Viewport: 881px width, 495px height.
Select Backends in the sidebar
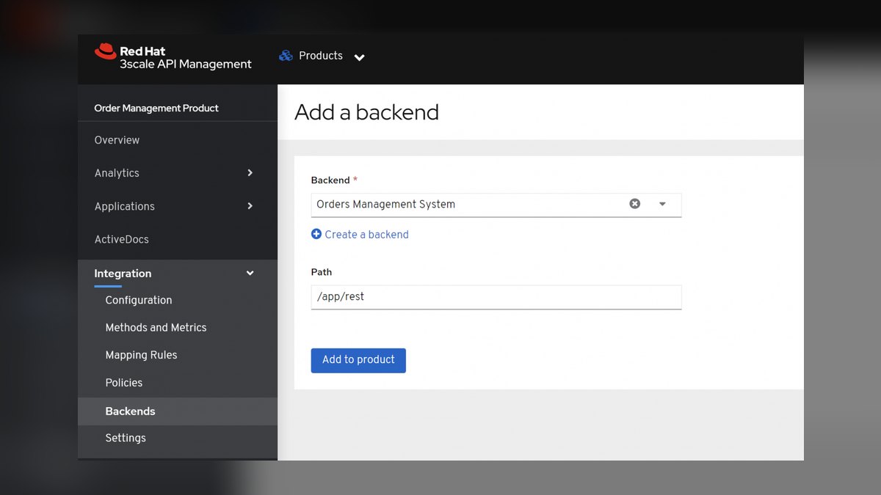click(178, 411)
